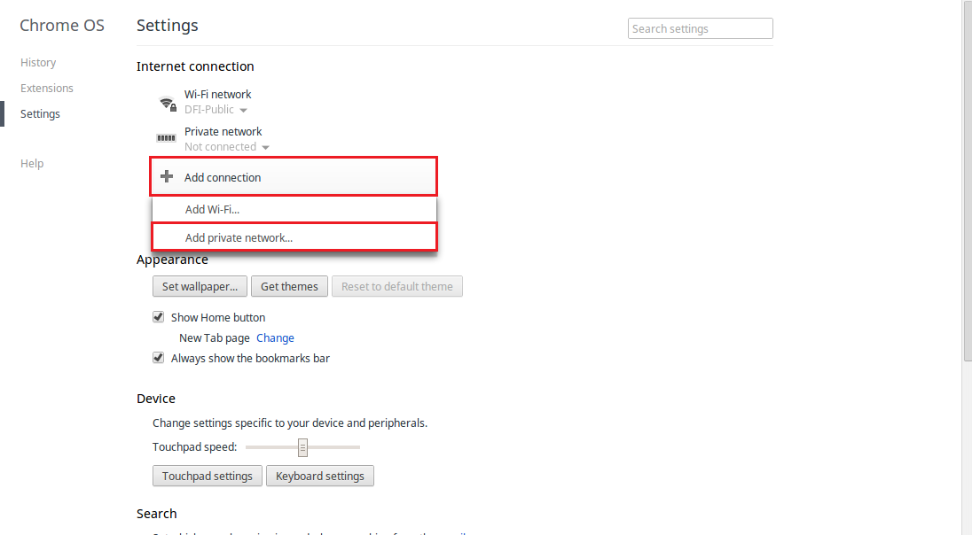Open the History page from sidebar

[38, 62]
